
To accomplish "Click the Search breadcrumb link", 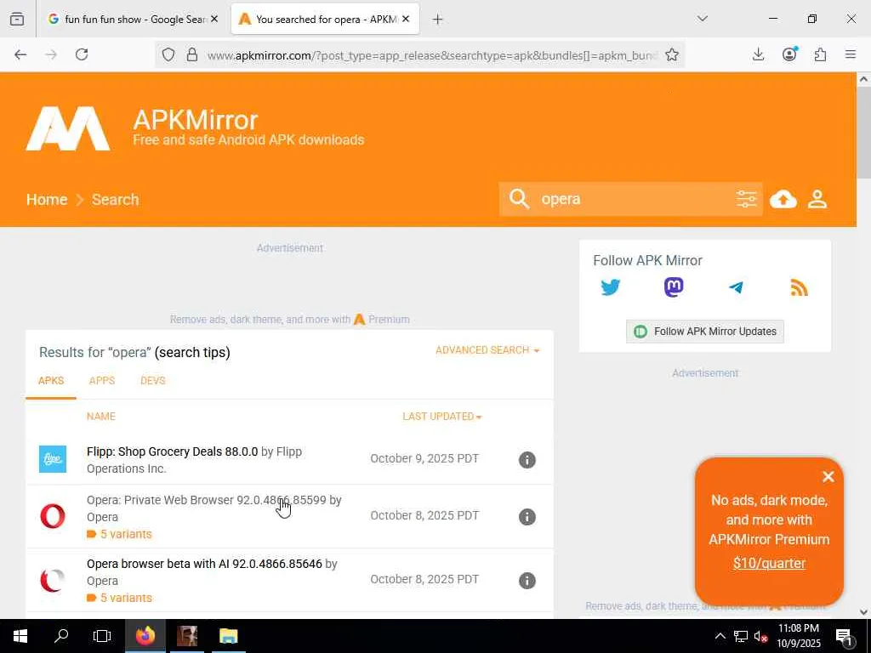I will 116,199.
